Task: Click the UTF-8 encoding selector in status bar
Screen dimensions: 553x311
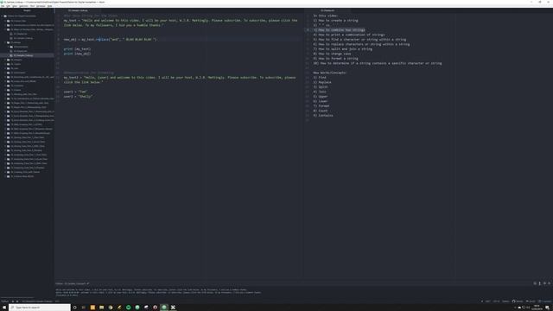Action: [496, 301]
